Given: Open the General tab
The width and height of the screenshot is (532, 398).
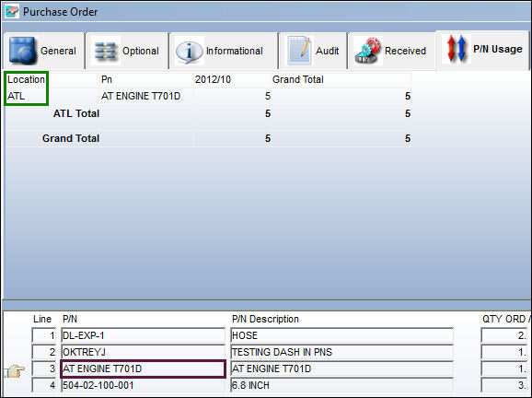Looking at the screenshot, I should coord(44,51).
